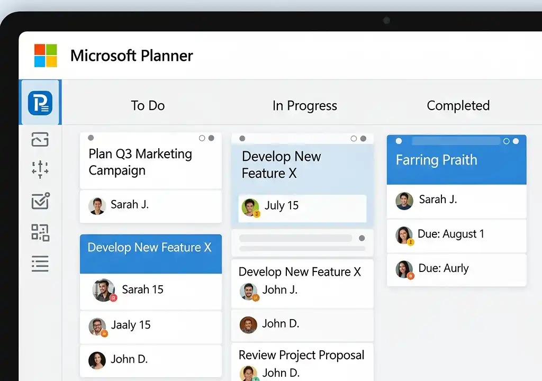Screen dimensions: 542x381
Task: Click Sarah J. avatar under Plan Q3 Marketing
Action: pos(97,206)
